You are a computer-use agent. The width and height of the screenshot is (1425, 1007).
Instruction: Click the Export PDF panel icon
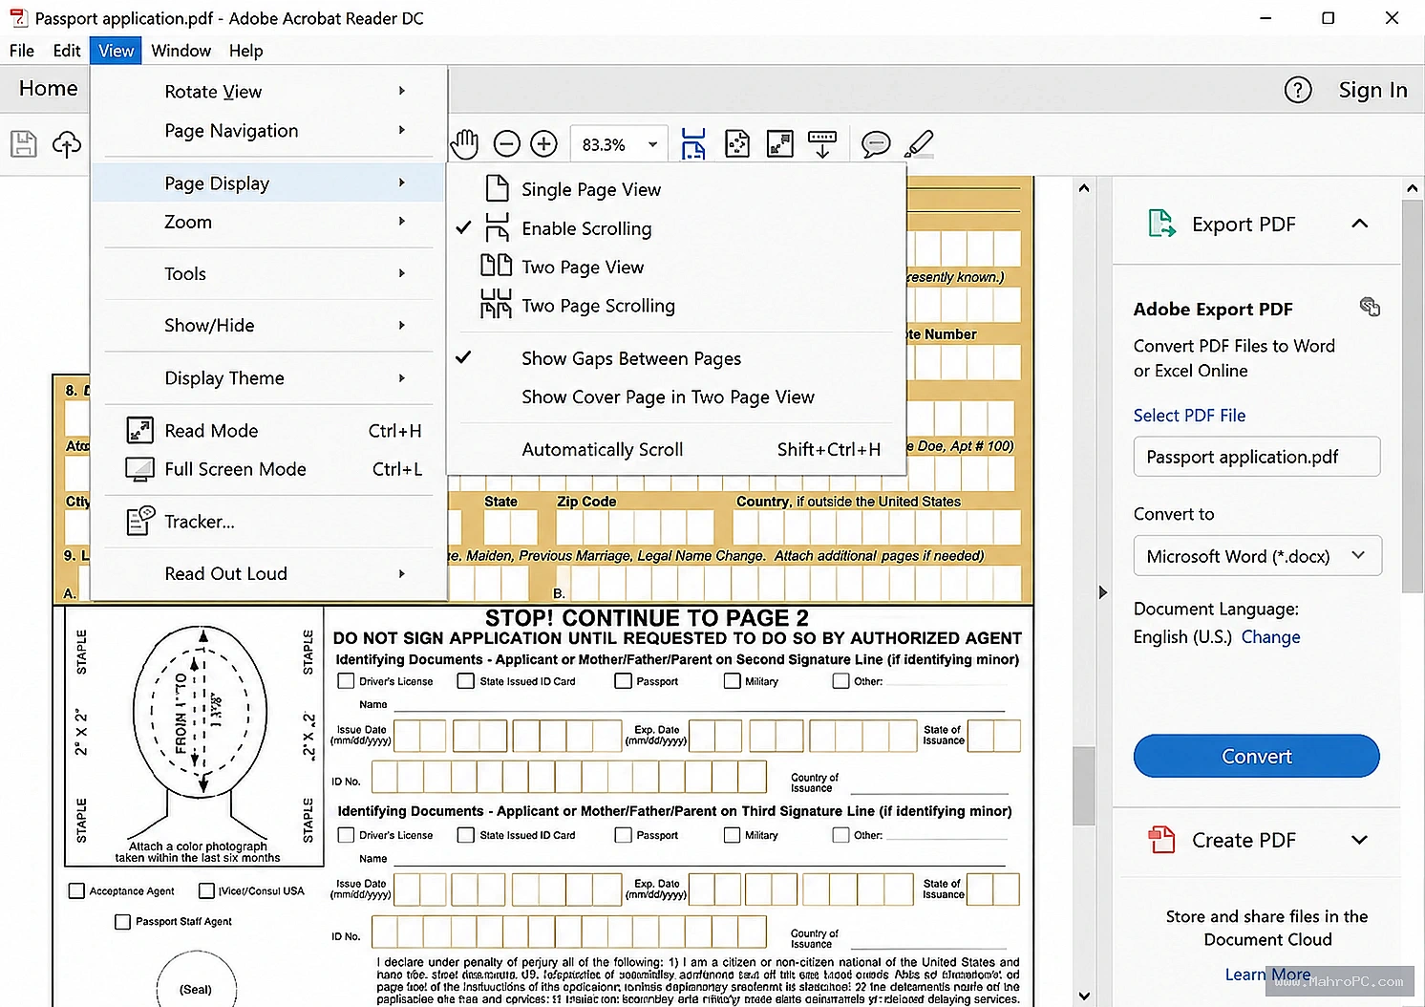1161,224
